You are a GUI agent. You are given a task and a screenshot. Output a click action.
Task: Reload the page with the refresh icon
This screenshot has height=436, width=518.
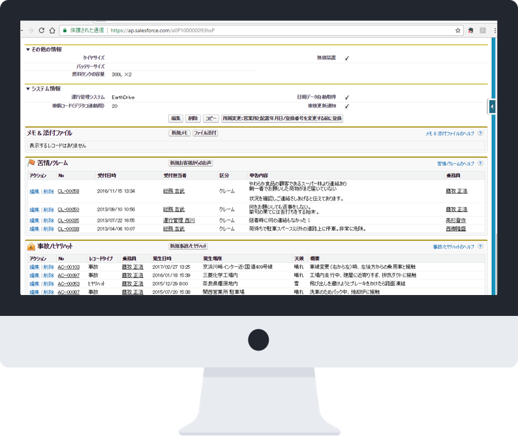click(x=42, y=31)
